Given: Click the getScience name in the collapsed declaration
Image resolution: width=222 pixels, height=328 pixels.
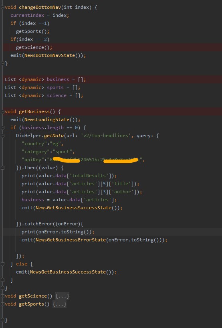Looking at the screenshot, I should [33, 296].
